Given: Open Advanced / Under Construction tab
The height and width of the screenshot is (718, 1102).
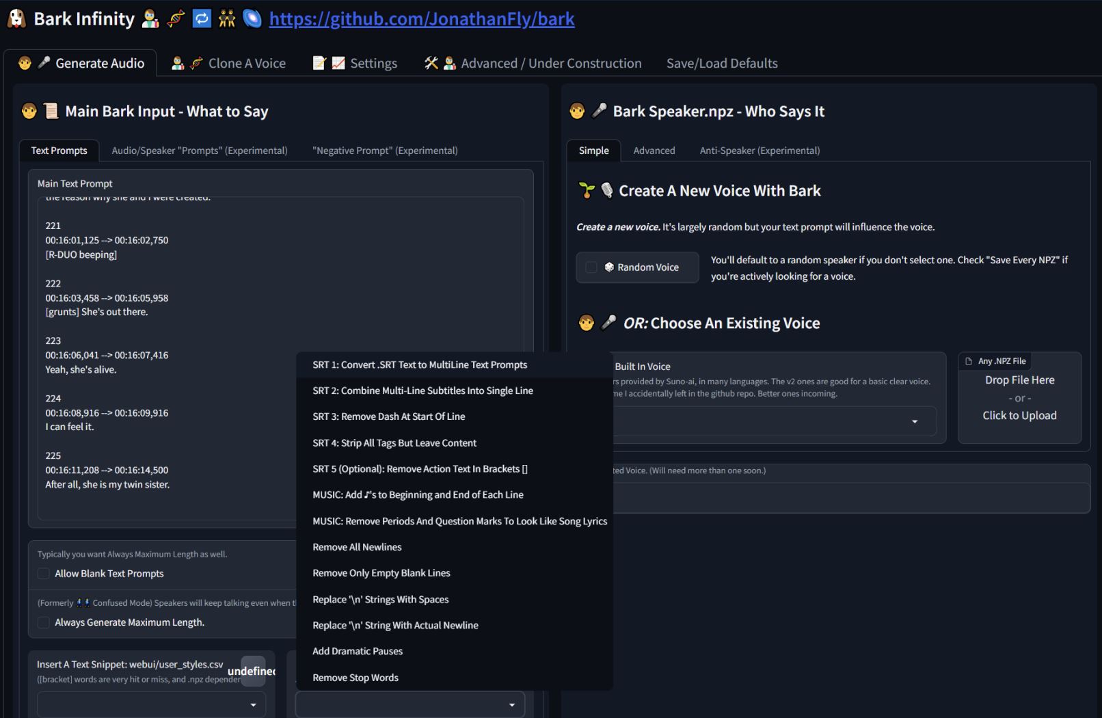Looking at the screenshot, I should tap(533, 63).
